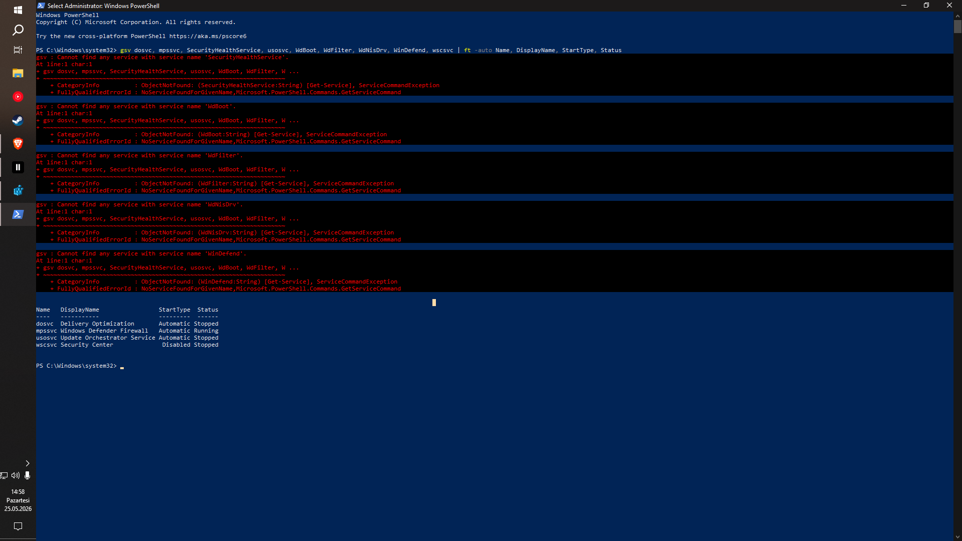Screen dimensions: 962x541
Task: Click the https://aka.ms/pscore6 URL text
Action: tap(207, 36)
